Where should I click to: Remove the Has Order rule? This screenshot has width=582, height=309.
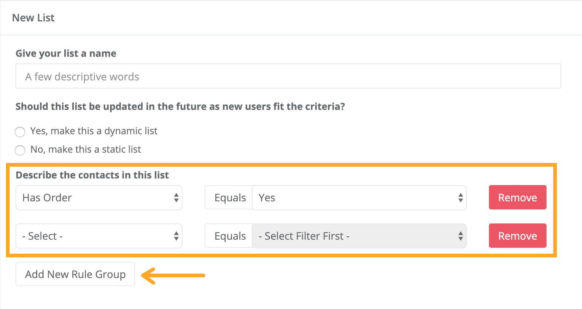[517, 198]
